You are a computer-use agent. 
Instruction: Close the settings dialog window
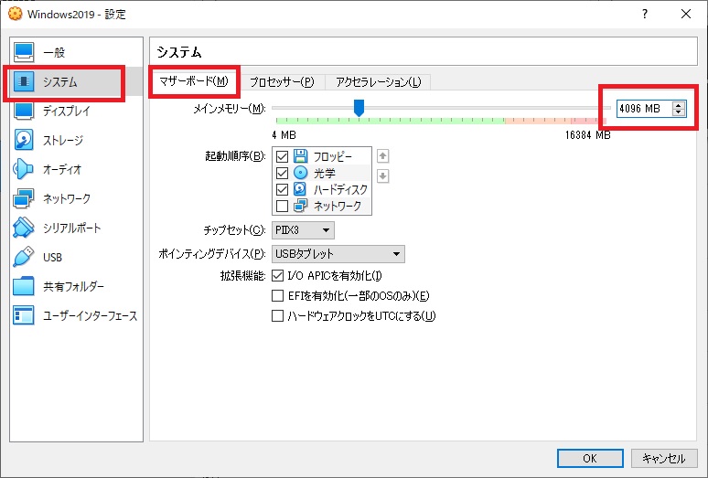tap(686, 14)
